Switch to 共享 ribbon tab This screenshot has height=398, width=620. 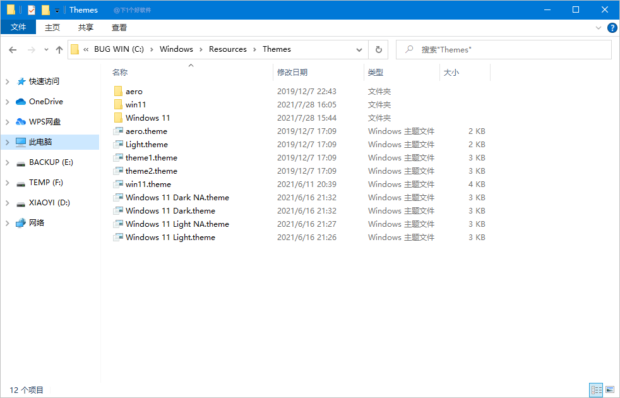point(86,27)
